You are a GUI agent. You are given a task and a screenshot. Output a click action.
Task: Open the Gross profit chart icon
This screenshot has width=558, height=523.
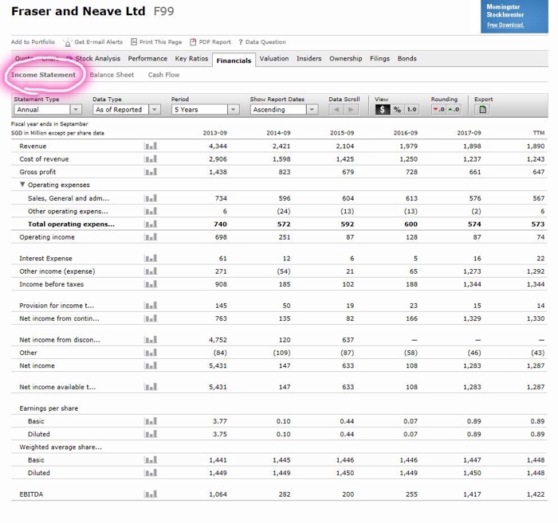[x=151, y=172]
